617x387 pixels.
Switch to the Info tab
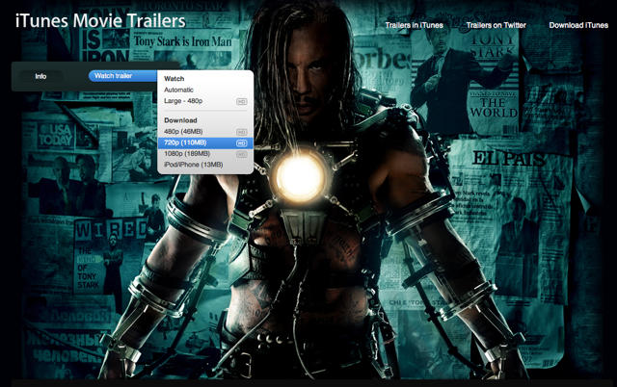pos(40,76)
